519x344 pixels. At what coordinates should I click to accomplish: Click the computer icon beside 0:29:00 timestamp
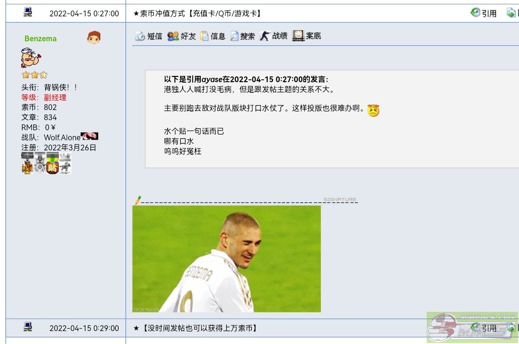[x=28, y=327]
